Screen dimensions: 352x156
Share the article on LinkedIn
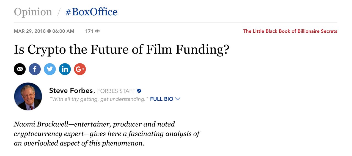pos(65,69)
